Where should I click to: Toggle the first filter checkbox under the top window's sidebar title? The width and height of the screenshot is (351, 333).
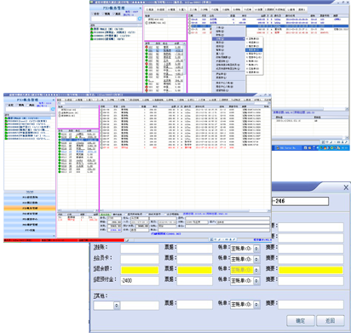coord(92,14)
